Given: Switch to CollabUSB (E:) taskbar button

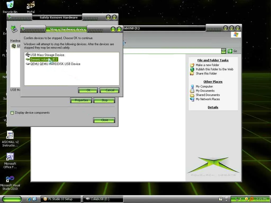Looking at the screenshot, I should (103, 199).
